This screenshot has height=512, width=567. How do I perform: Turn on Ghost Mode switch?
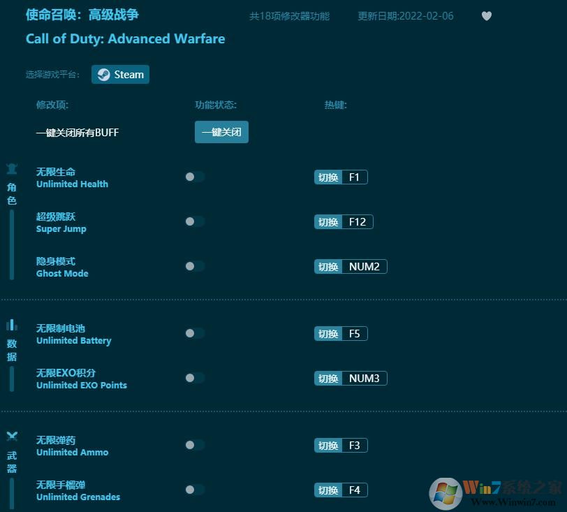(194, 266)
